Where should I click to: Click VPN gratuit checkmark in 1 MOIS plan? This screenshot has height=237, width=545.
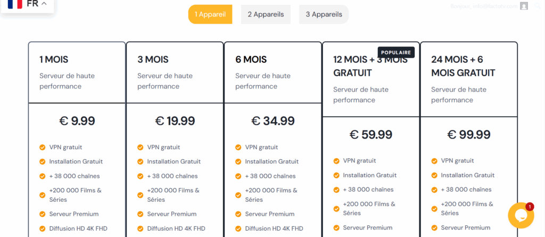[43, 147]
